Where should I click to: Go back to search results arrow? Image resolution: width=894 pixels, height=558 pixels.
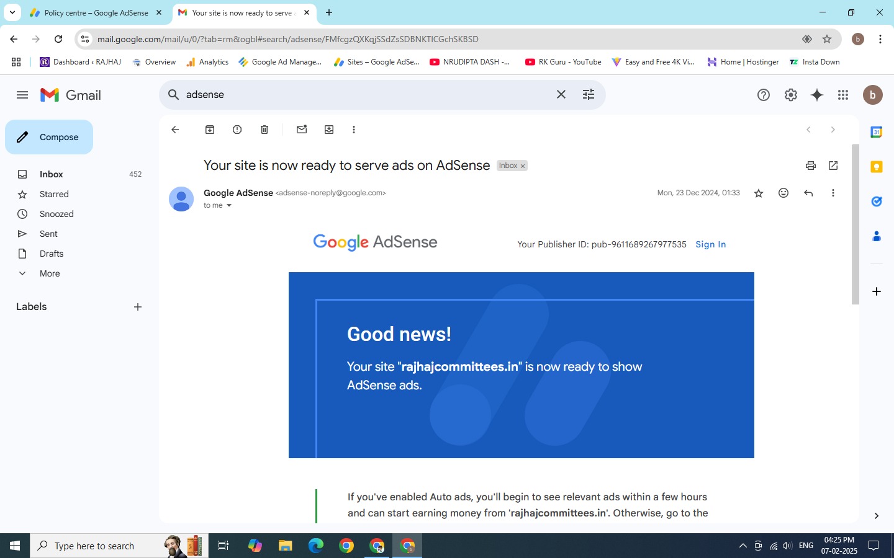(175, 130)
